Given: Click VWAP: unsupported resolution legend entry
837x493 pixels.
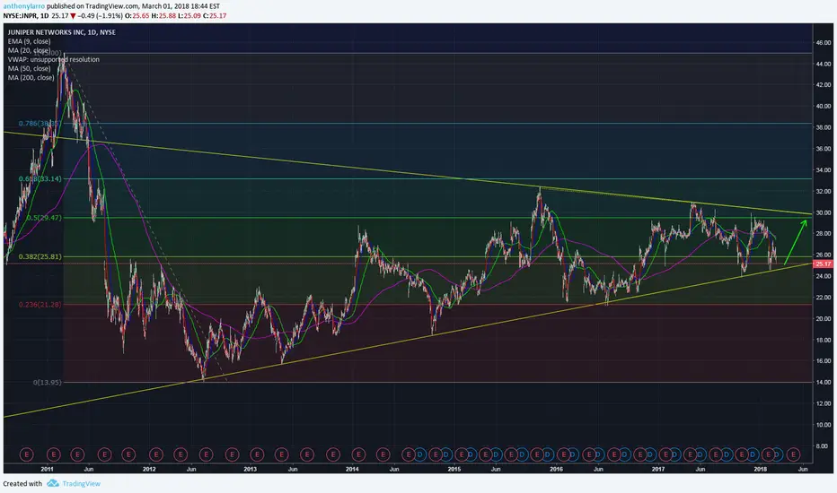Looking at the screenshot, I should point(53,59).
